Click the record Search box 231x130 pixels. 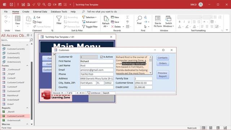[109, 93]
